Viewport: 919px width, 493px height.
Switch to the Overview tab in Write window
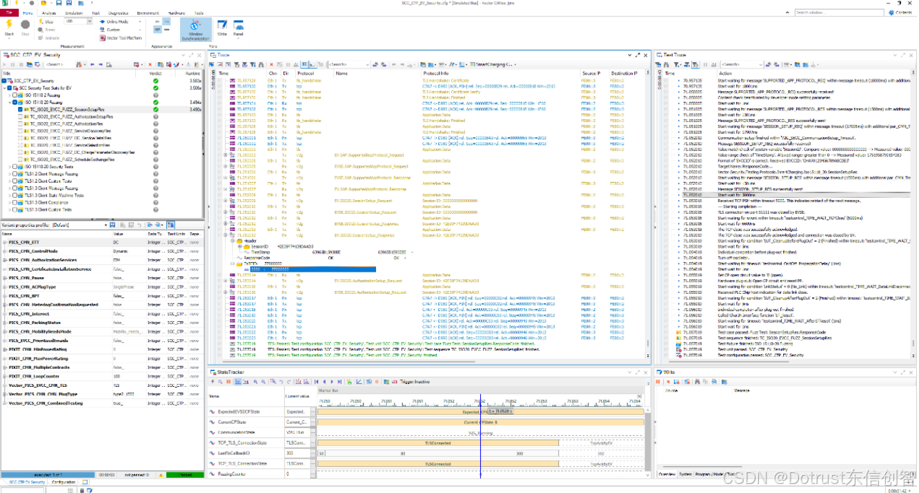tap(666, 474)
